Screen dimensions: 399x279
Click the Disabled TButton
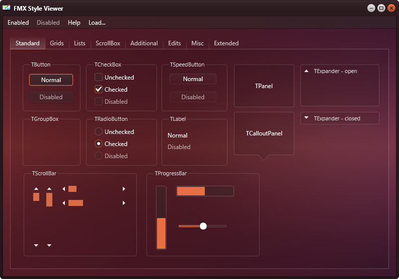coord(51,97)
